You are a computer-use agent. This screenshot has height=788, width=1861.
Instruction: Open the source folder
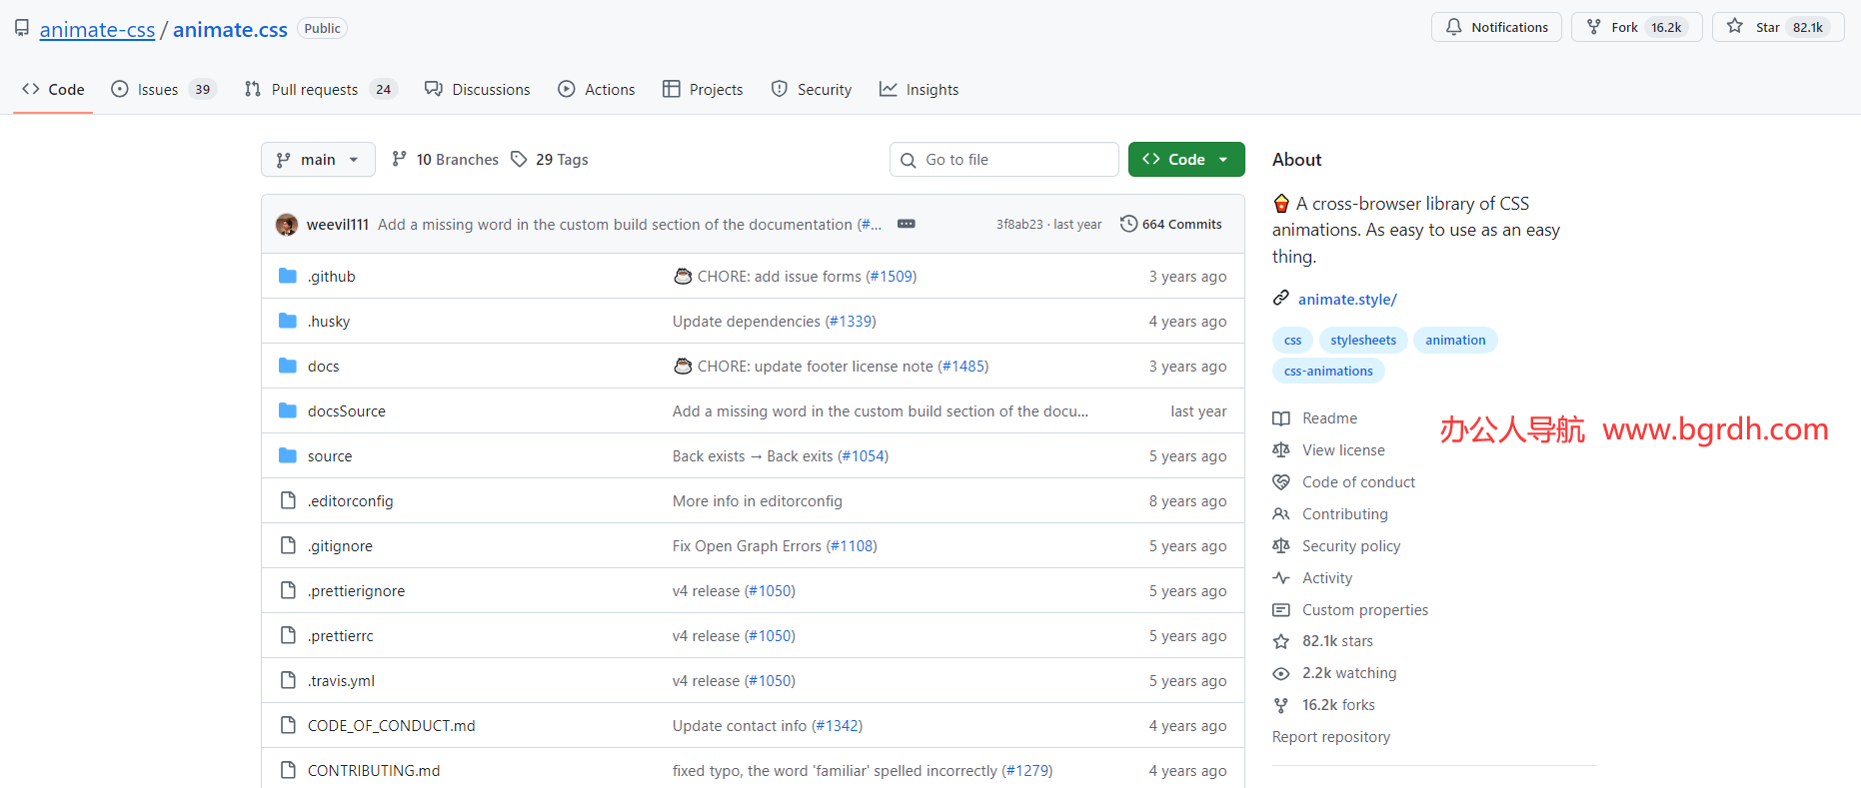tap(330, 456)
